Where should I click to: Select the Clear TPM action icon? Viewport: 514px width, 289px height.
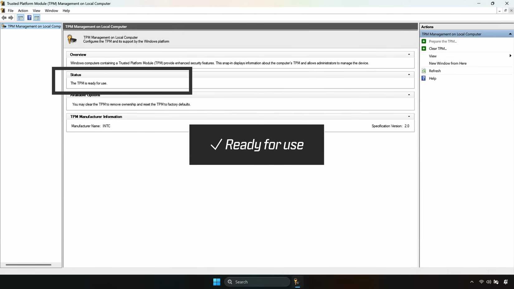click(424, 48)
